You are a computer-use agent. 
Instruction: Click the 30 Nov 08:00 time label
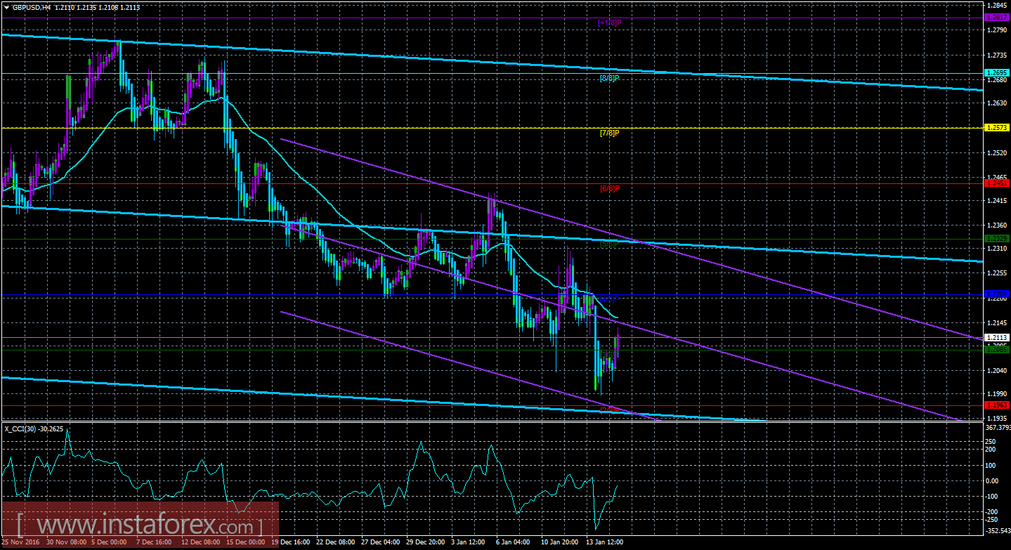(67, 543)
